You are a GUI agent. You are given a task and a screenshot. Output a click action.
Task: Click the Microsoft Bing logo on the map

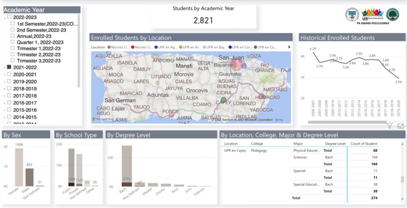tap(102, 119)
